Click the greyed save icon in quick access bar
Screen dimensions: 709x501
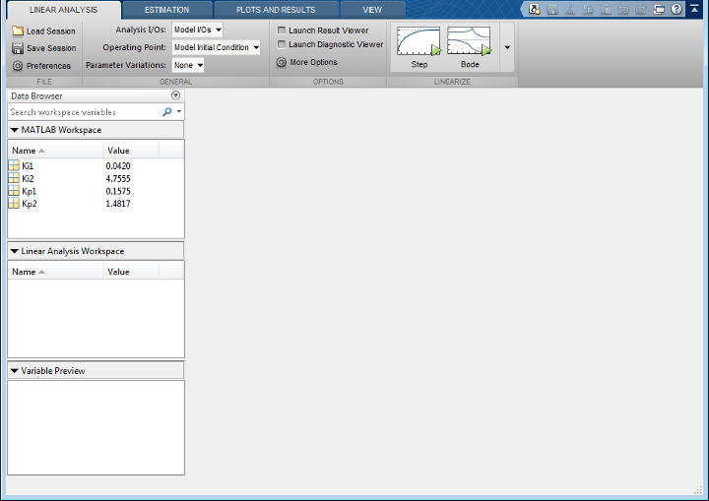[x=552, y=9]
